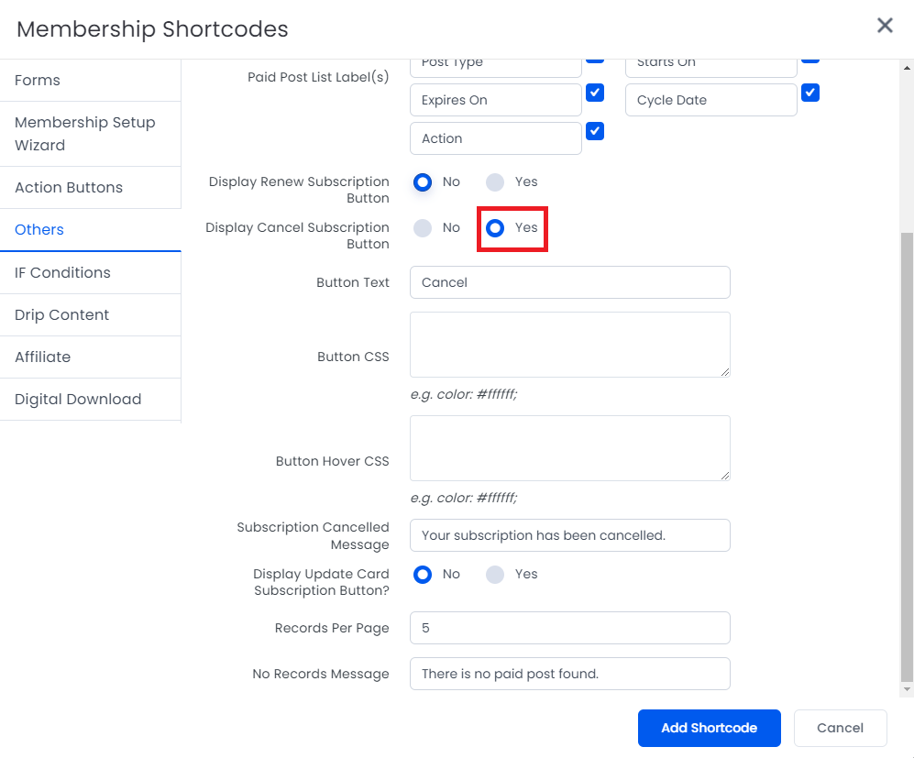Go to Drip Content tab
The width and height of the screenshot is (914, 758).
coord(61,315)
